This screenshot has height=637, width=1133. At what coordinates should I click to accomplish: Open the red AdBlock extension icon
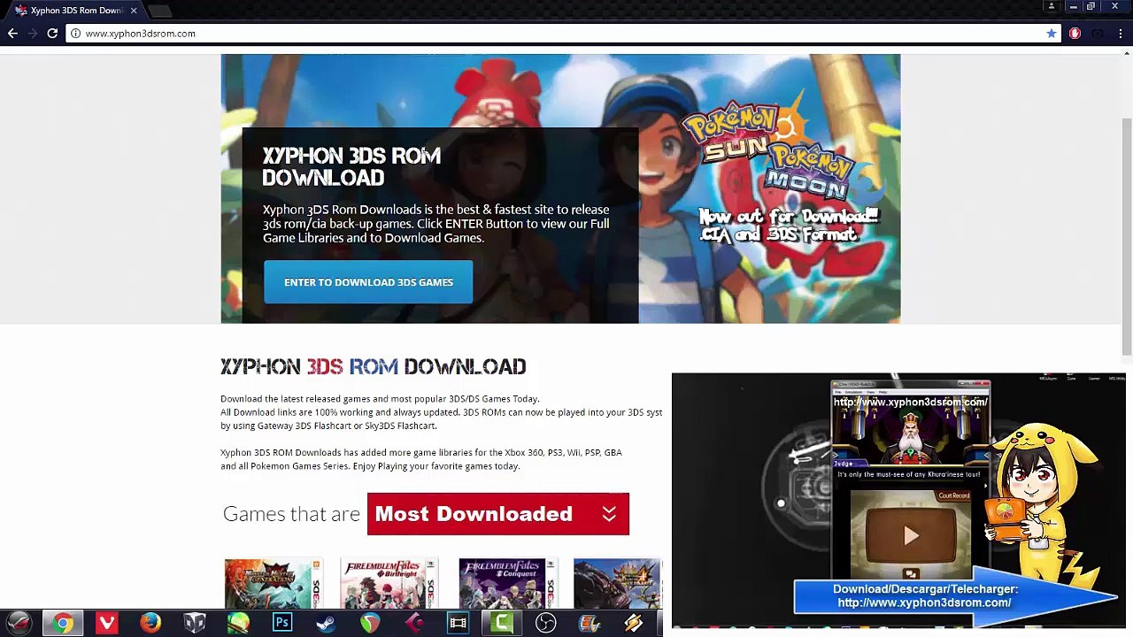pyautogui.click(x=1075, y=34)
